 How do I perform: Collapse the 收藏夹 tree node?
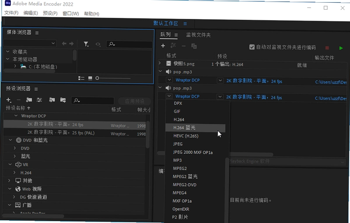pos(7,52)
